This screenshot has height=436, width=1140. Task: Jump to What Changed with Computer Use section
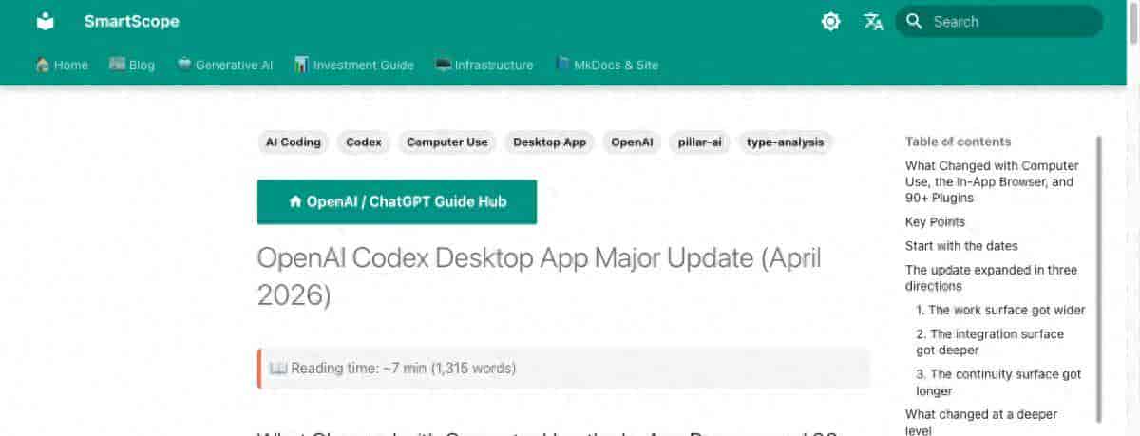992,181
